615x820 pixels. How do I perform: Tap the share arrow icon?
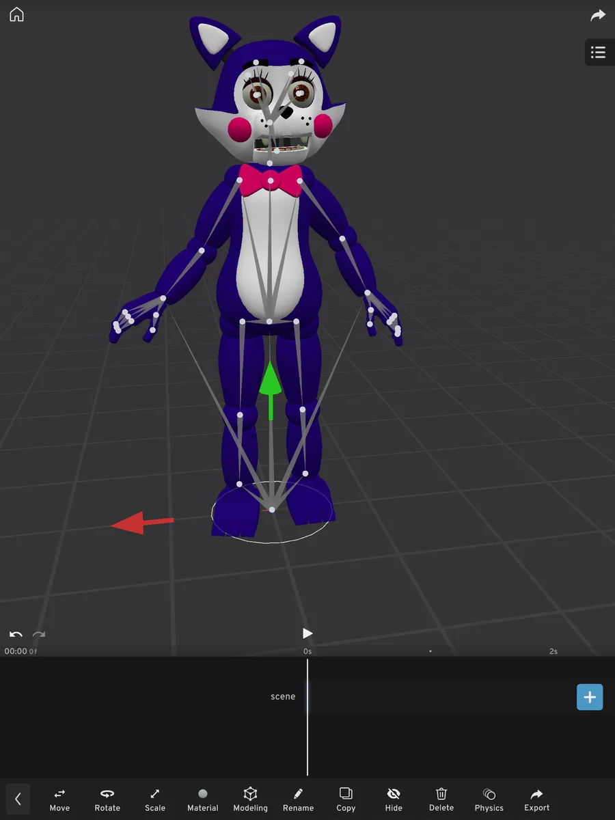click(598, 15)
